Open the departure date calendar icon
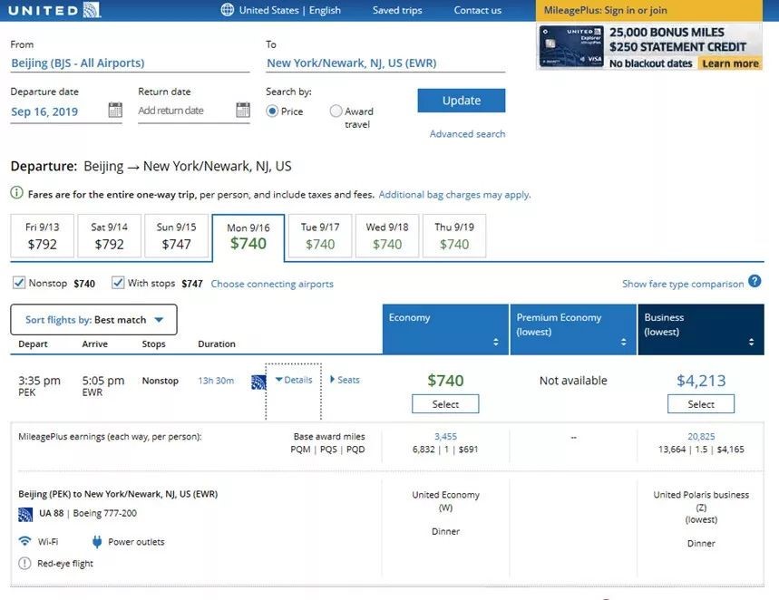 tap(115, 111)
